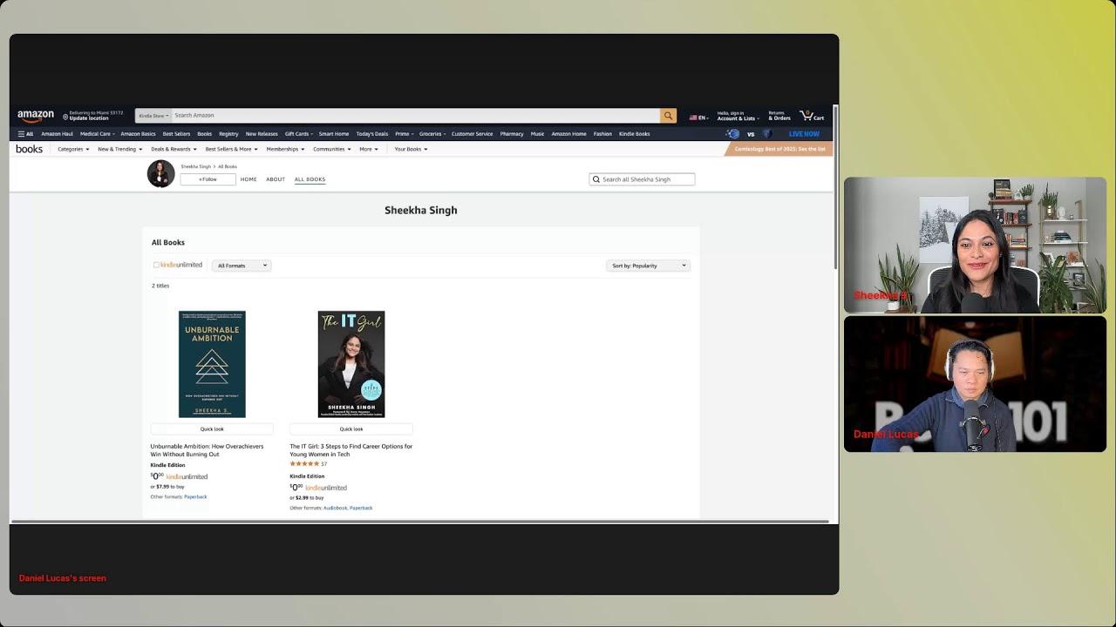Open Amazon Basics in nav bar
This screenshot has height=627, width=1116.
click(x=138, y=134)
